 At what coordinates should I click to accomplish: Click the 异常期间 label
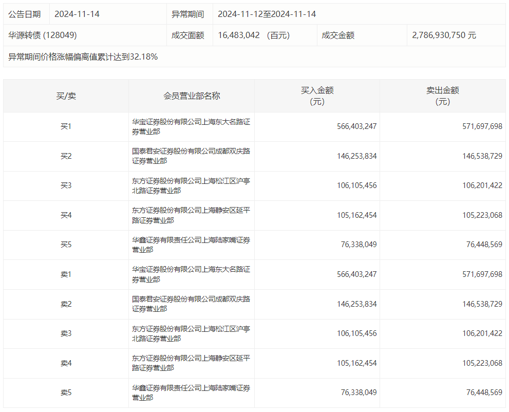pyautogui.click(x=187, y=14)
